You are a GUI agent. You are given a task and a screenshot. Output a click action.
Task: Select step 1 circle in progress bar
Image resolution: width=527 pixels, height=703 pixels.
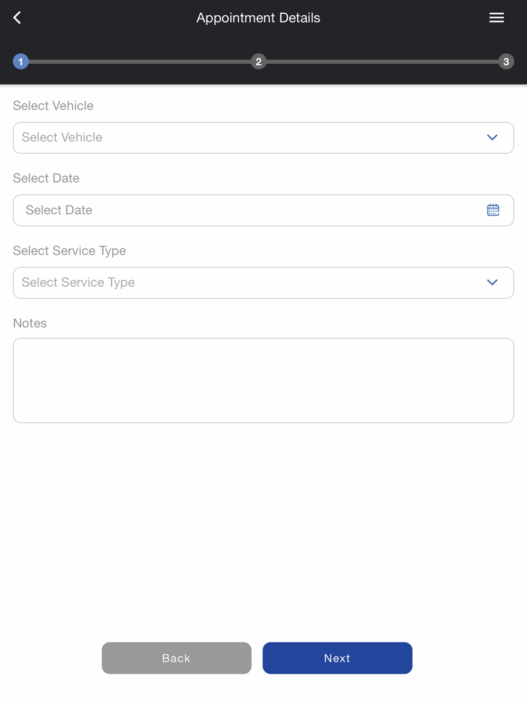point(21,62)
